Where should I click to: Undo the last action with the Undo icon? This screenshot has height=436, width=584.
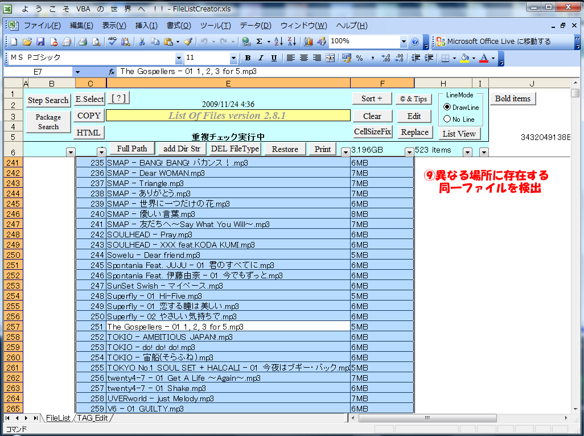tap(204, 42)
